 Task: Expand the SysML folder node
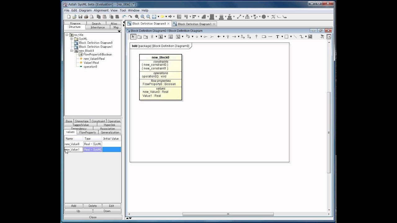tap(71, 39)
